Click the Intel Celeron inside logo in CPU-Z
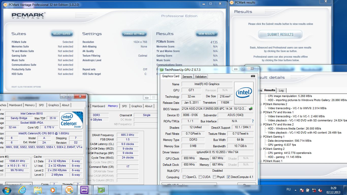This screenshot has height=195, width=347. tap(71, 120)
